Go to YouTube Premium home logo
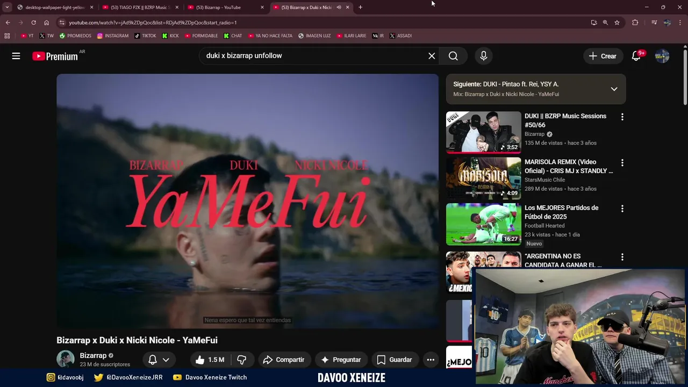This screenshot has height=387, width=688. [55, 56]
